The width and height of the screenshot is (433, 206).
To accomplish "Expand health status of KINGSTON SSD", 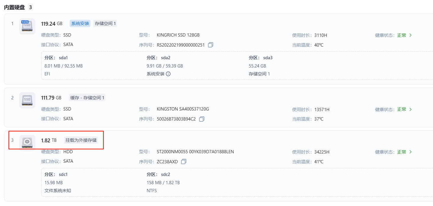I will 410,109.
